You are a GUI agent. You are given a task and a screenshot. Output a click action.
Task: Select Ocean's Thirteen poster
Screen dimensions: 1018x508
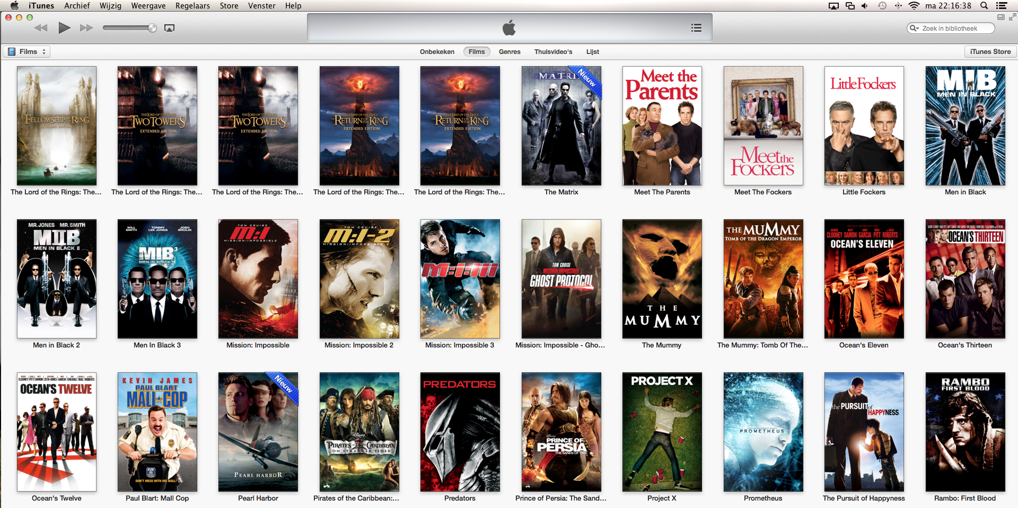[965, 279]
